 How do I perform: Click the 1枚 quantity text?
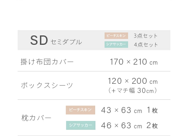(152, 110)
